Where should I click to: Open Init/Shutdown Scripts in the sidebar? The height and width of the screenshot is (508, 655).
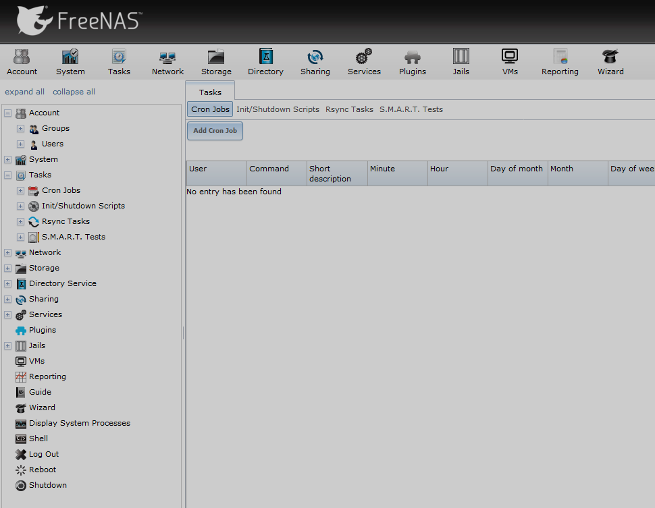83,206
